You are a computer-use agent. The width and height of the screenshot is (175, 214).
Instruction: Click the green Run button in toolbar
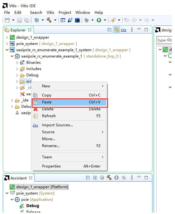(x=99, y=20)
